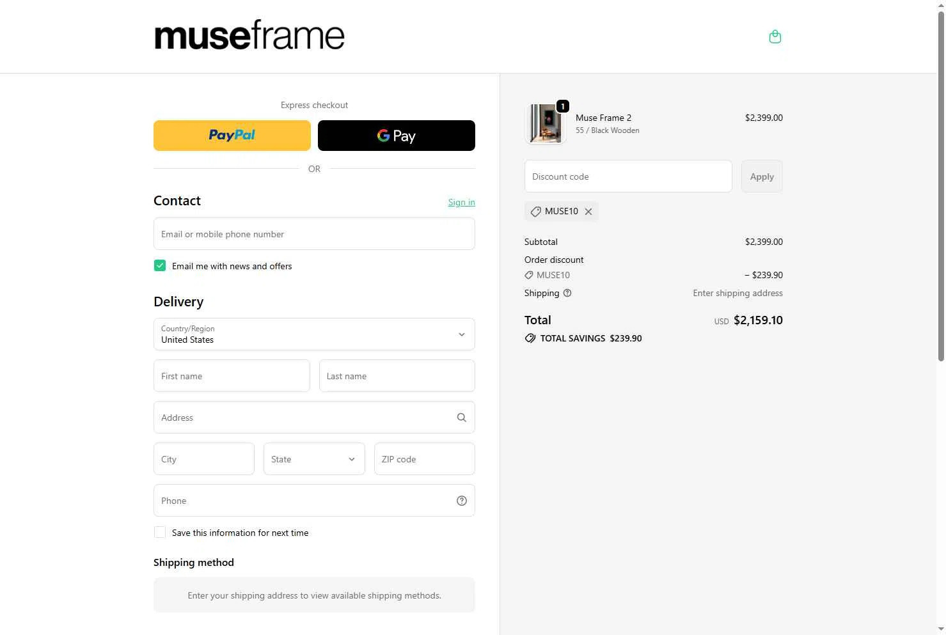Click the 'Enter shipping address' text

[737, 293]
